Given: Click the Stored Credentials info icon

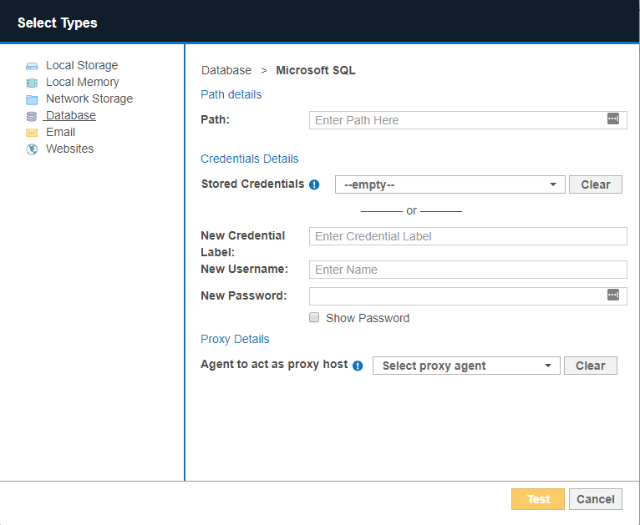Looking at the screenshot, I should (314, 184).
